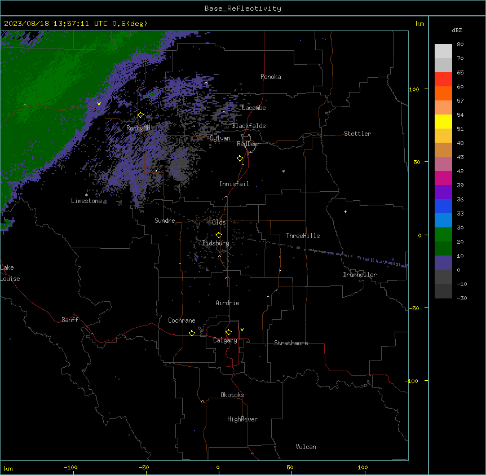This screenshot has height=475, width=486.
Task: Click the Cochrane town label
Action: tap(182, 320)
